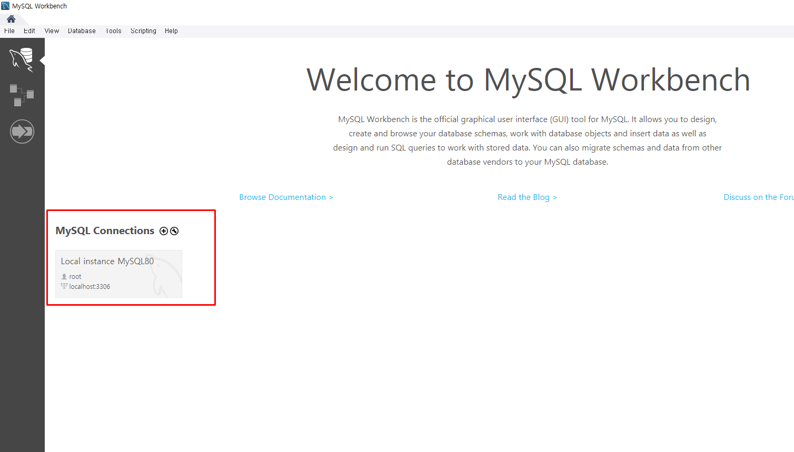
Task: Open the Models view sidebar icon
Action: pyautogui.click(x=22, y=95)
